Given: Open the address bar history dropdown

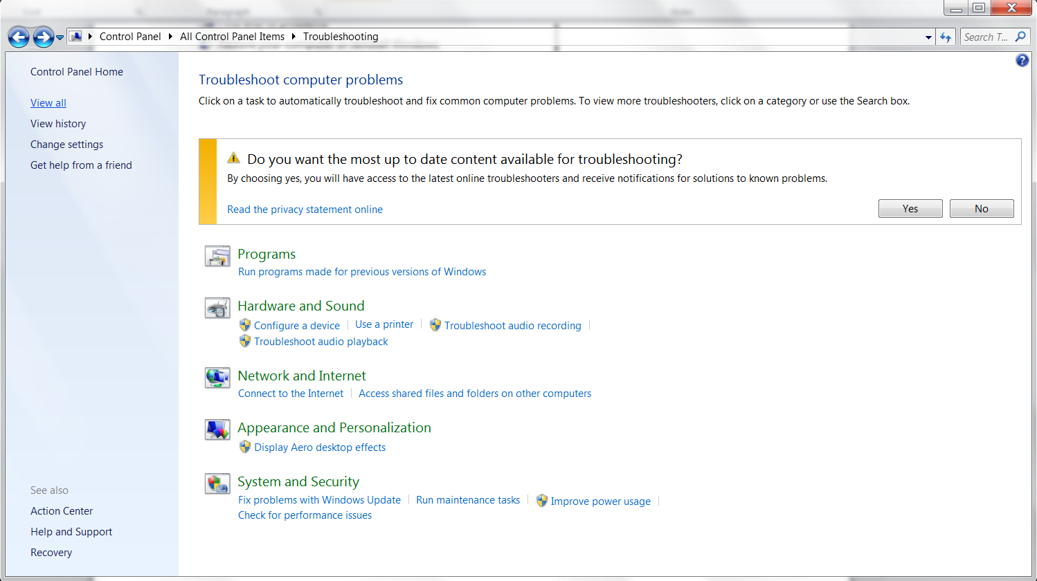Looking at the screenshot, I should point(928,37).
